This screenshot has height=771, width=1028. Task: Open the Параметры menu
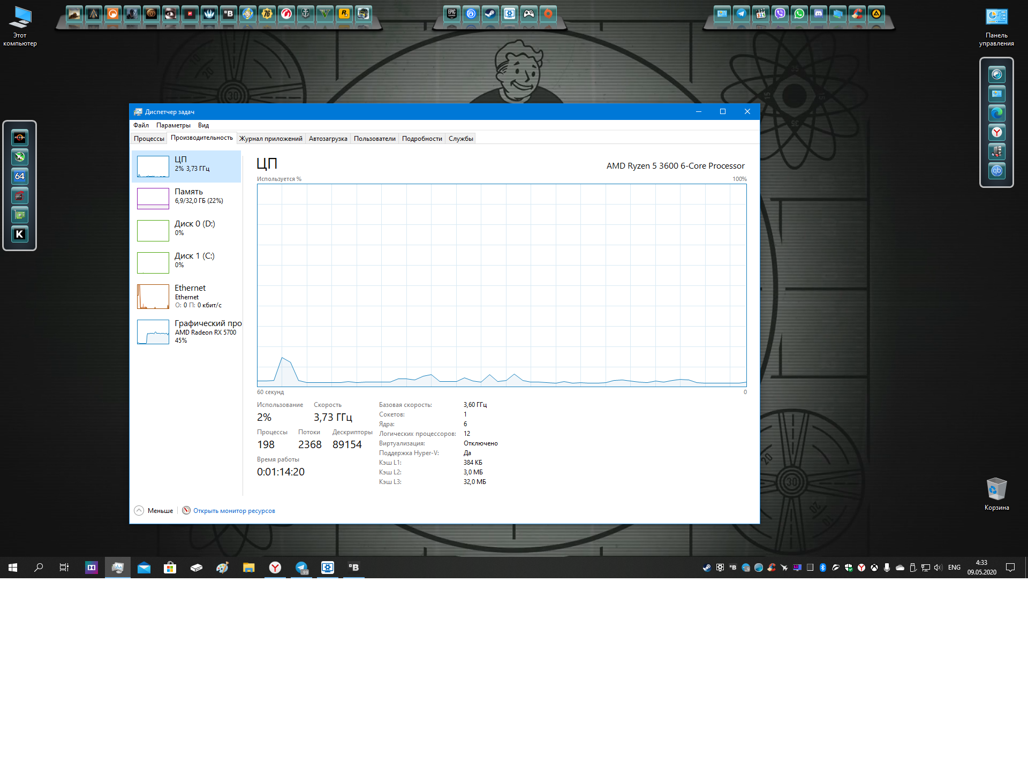click(173, 125)
